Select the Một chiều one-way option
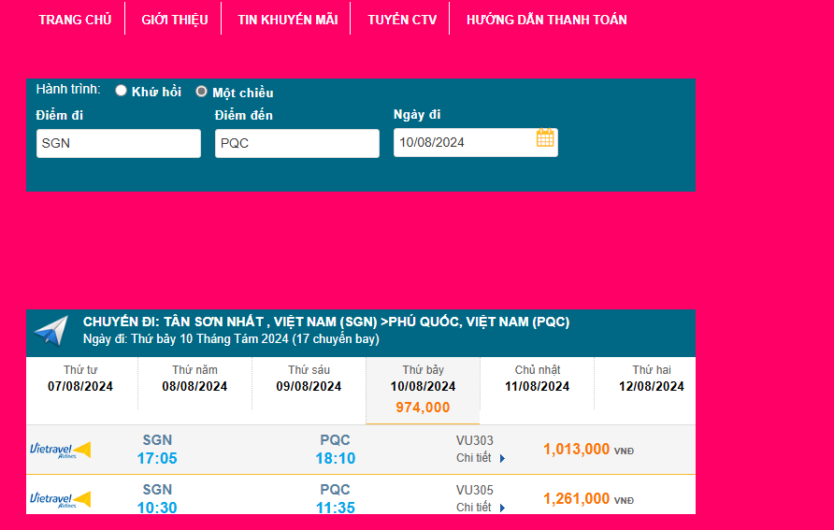This screenshot has width=834, height=530. point(201,92)
